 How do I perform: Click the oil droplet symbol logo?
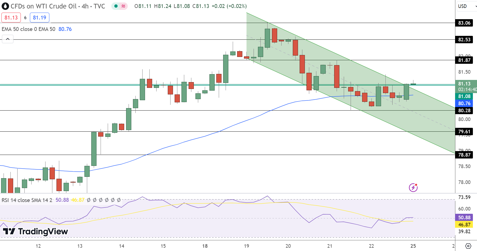click(x=5, y=6)
